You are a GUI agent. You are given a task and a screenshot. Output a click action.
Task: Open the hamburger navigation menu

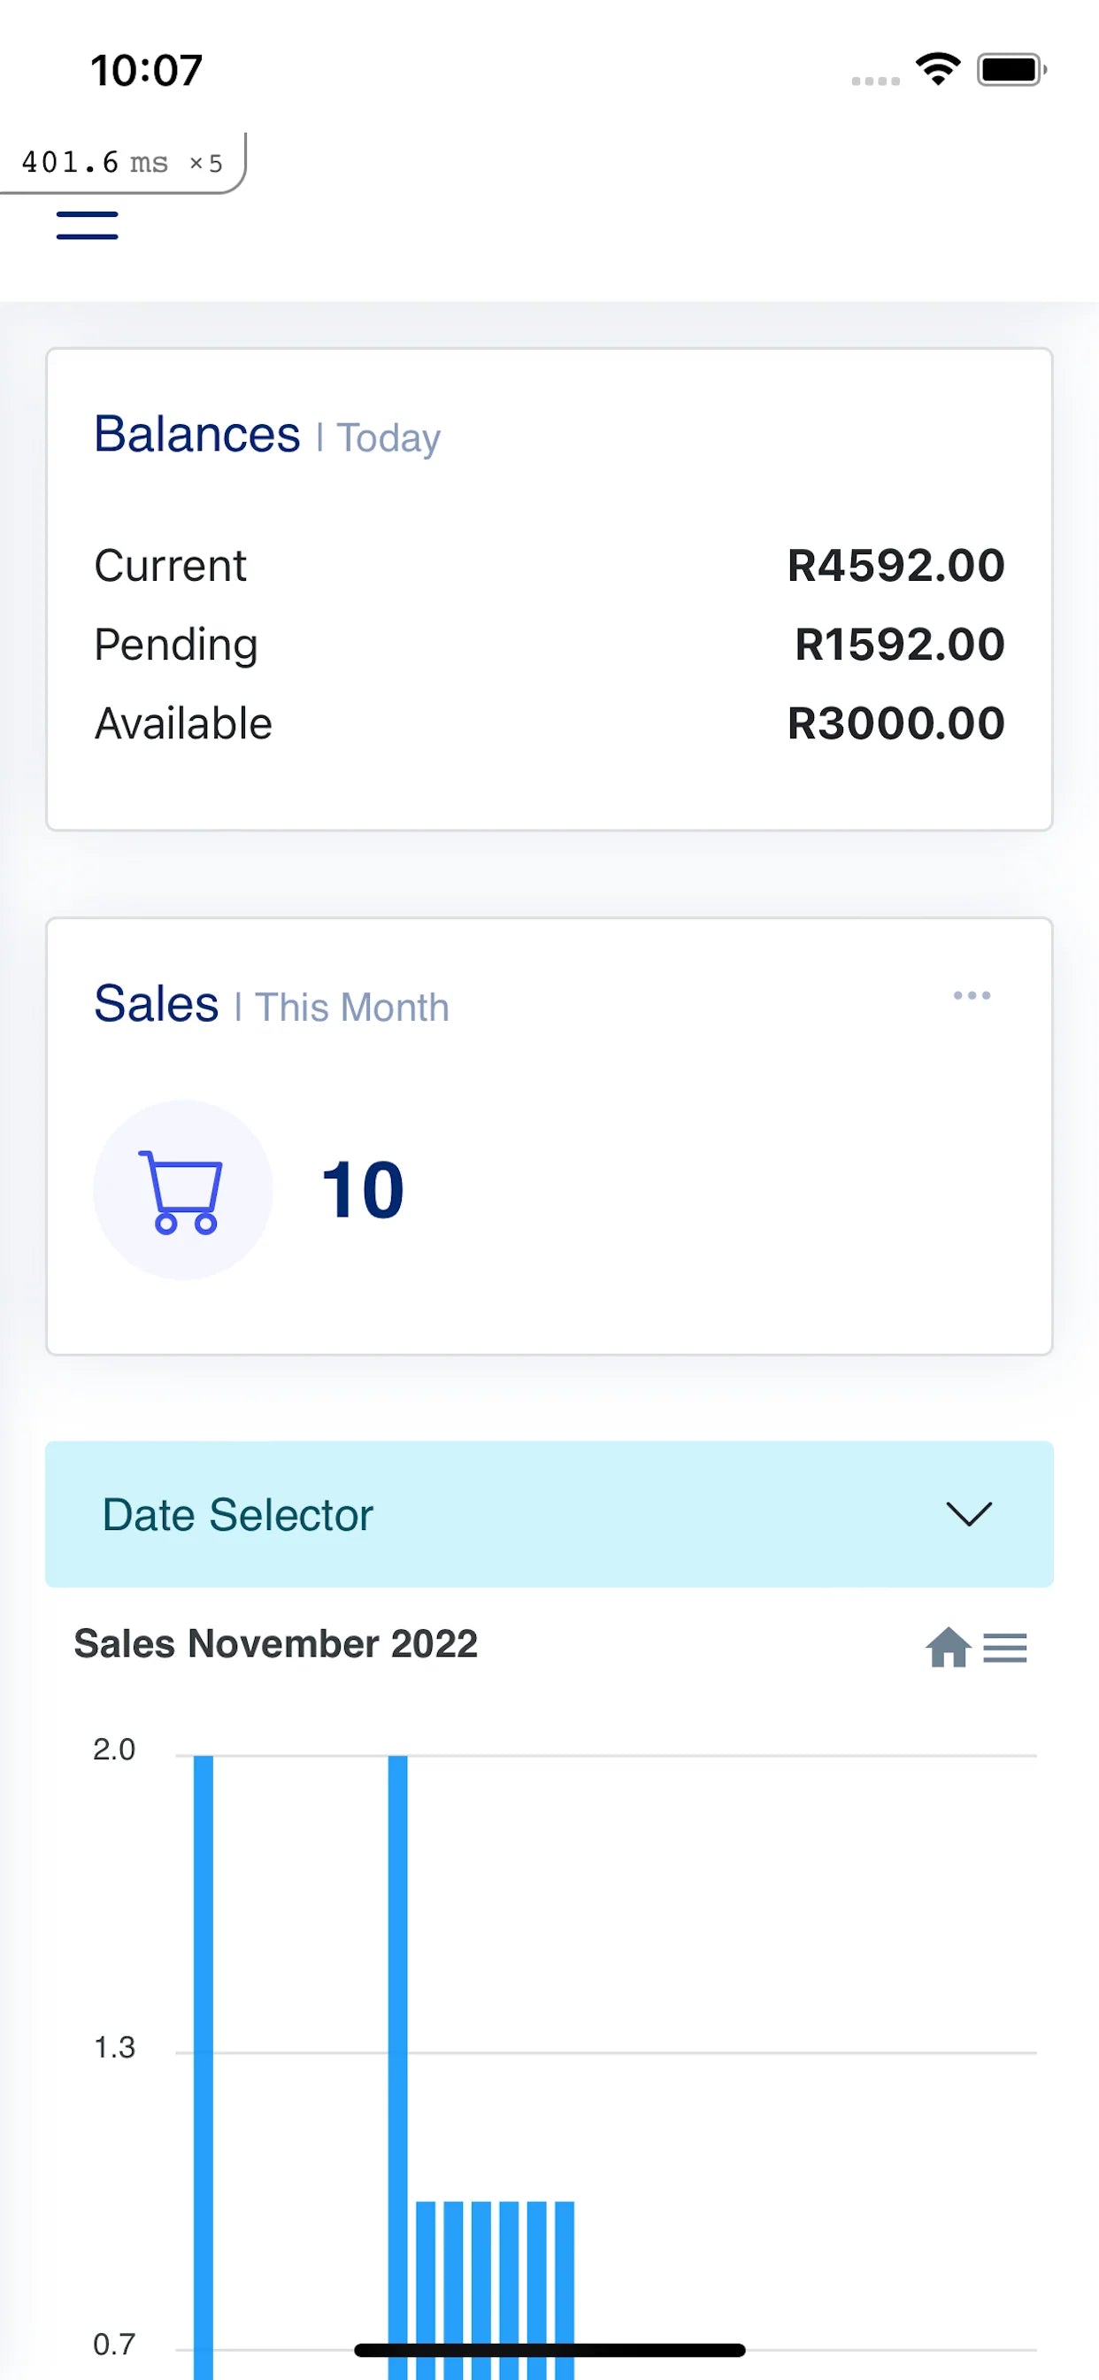[87, 225]
